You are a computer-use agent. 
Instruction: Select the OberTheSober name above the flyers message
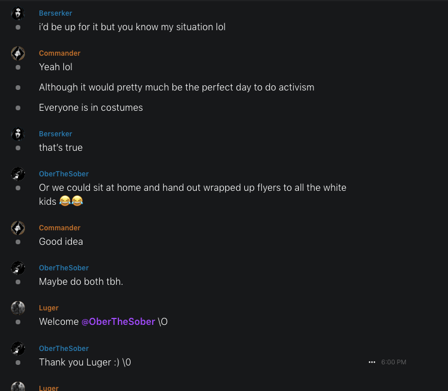tap(64, 174)
